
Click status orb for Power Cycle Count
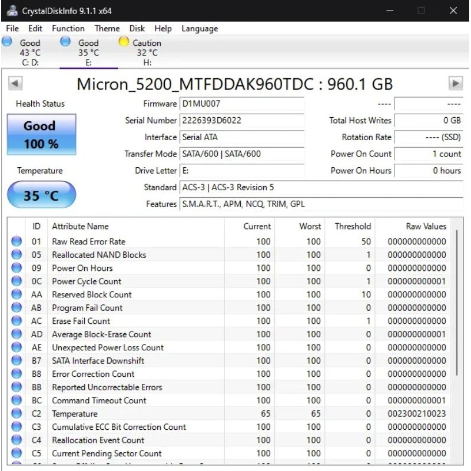16,281
